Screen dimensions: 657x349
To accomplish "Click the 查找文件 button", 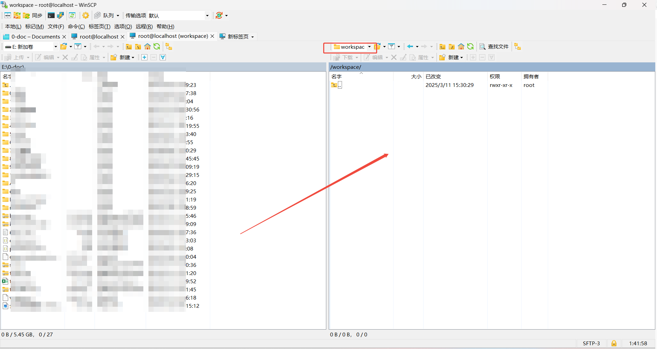I will [x=494, y=47].
